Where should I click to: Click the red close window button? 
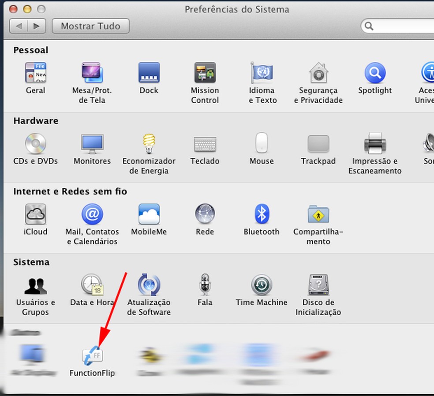click(13, 9)
